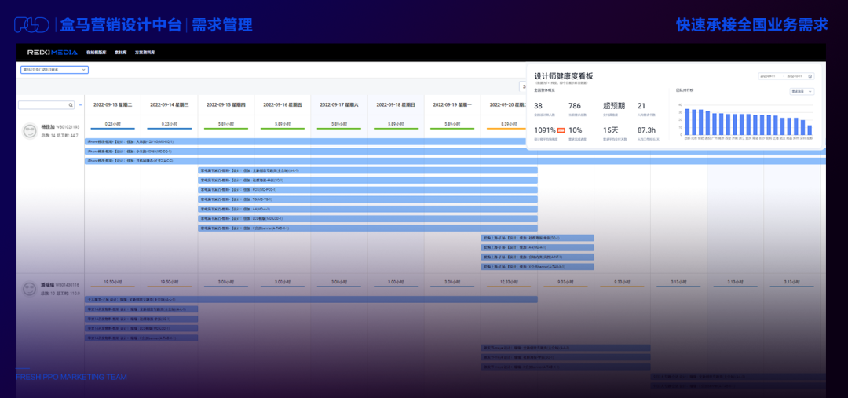Click the task bar ending with (A-L-1) starting 09-15
Image resolution: width=848 pixels, height=398 pixels.
coord(367,170)
